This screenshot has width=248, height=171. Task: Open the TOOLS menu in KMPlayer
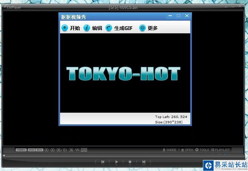[x=202, y=150]
